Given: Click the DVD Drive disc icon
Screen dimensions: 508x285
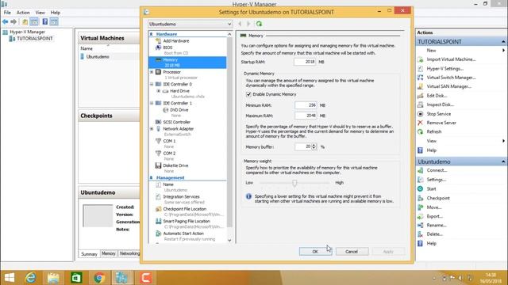Looking at the screenshot, I should pyautogui.click(x=166, y=110).
